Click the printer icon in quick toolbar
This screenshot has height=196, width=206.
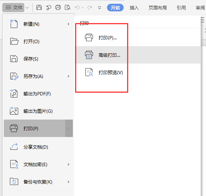pyautogui.click(x=58, y=8)
